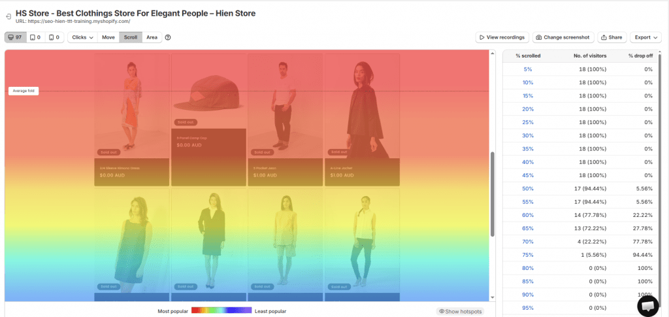Switch to the Move heatmap tab
Viewport: 669px width, 317px height.
[108, 37]
